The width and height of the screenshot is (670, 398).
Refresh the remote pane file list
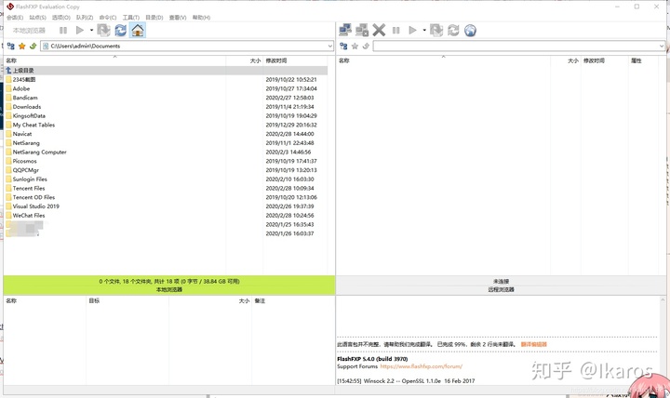pyautogui.click(x=453, y=31)
